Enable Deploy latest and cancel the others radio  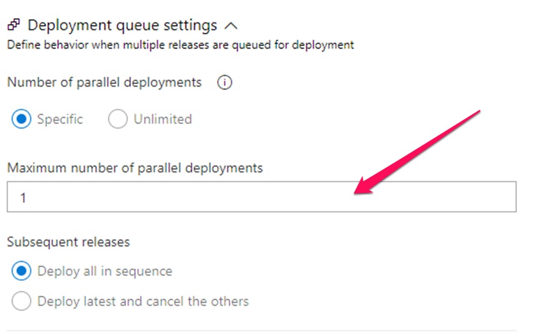(x=21, y=301)
